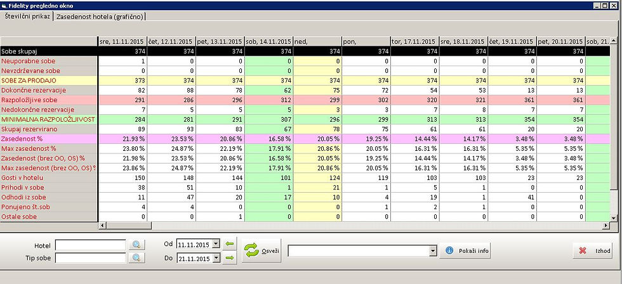Click the Ostale sobe row label
Viewport: 622px width, 284px height.
tap(49, 216)
